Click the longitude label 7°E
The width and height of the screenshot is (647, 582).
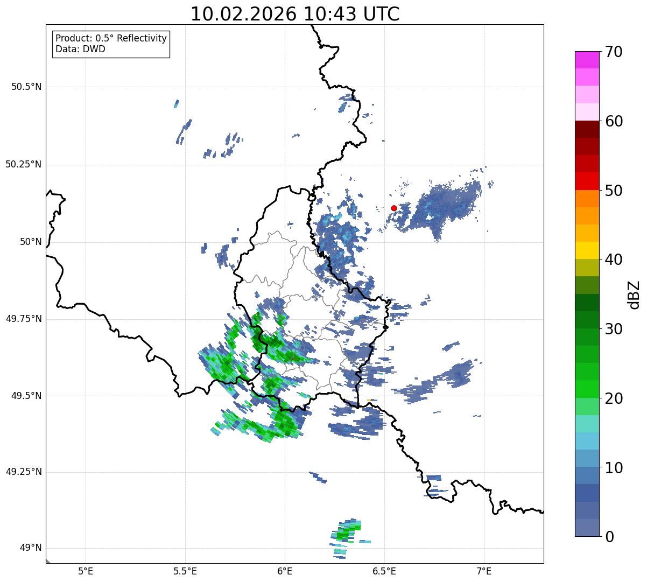[484, 571]
